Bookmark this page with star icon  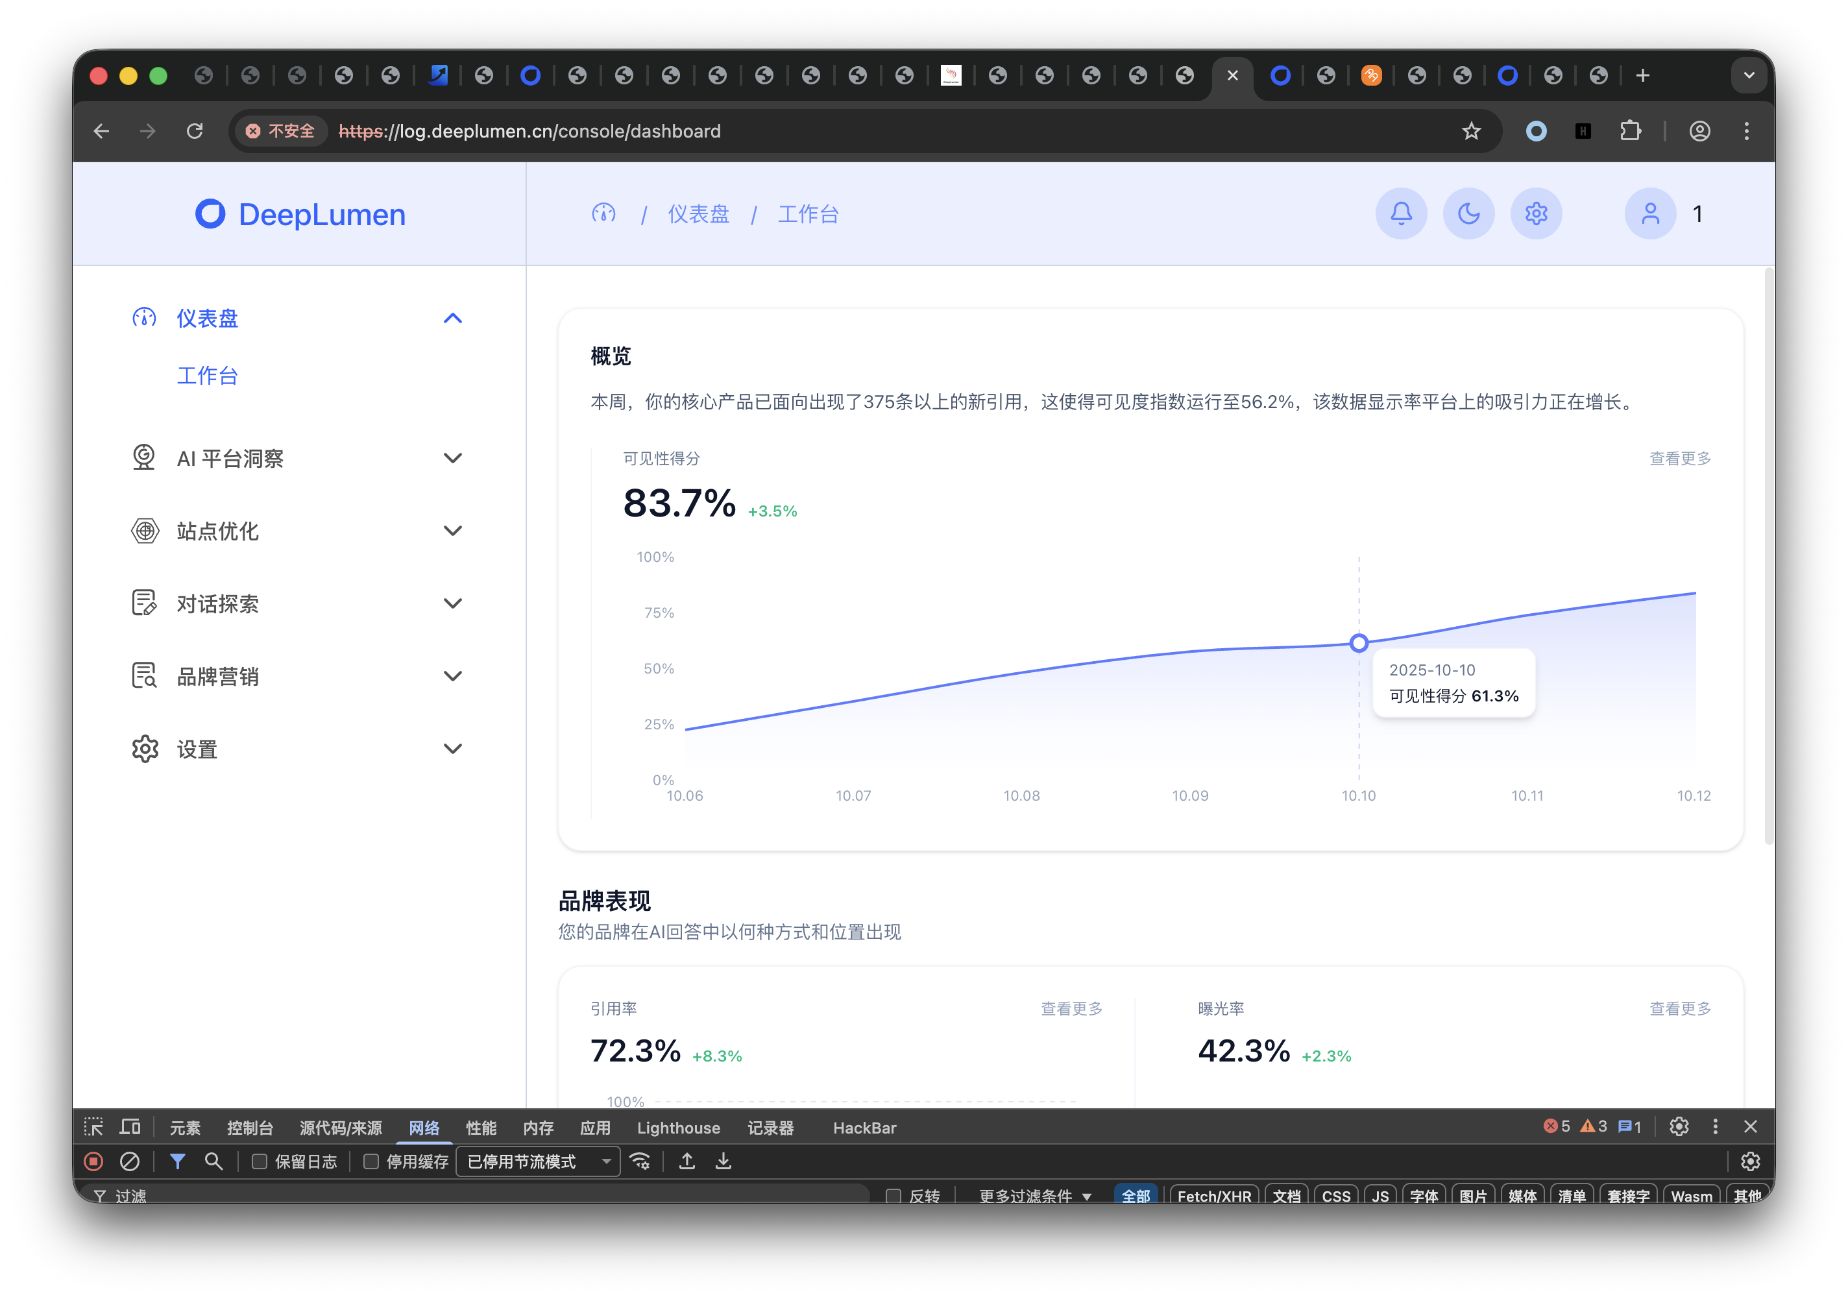(1470, 131)
